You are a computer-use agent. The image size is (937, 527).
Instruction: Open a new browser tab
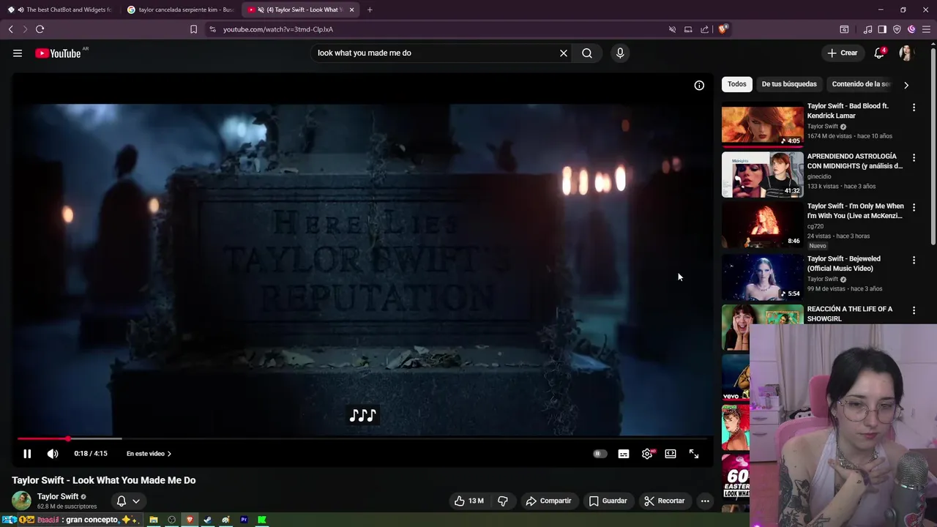[370, 10]
